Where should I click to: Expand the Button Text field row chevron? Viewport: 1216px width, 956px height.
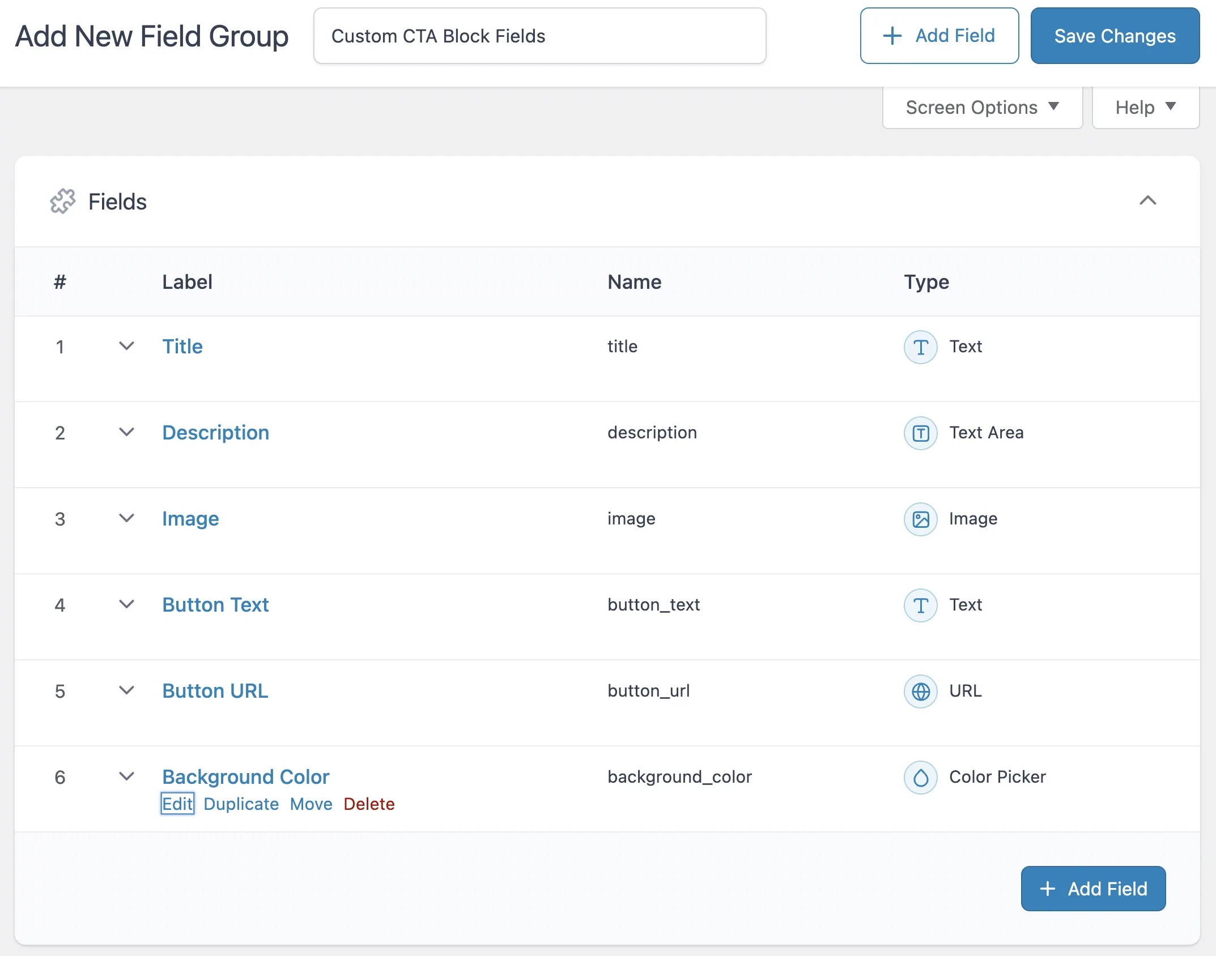pos(127,604)
